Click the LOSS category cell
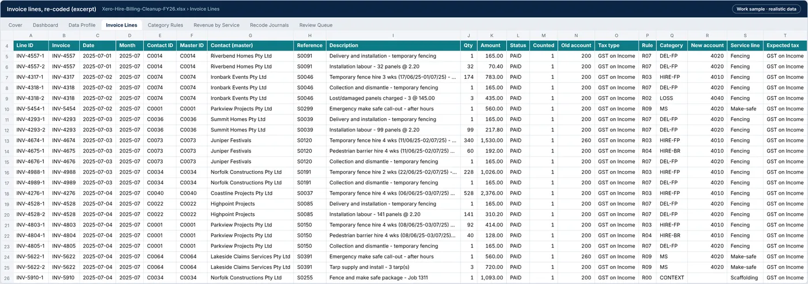808x284 pixels. [x=672, y=99]
